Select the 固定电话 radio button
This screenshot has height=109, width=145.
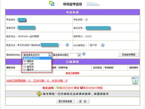point(30,45)
